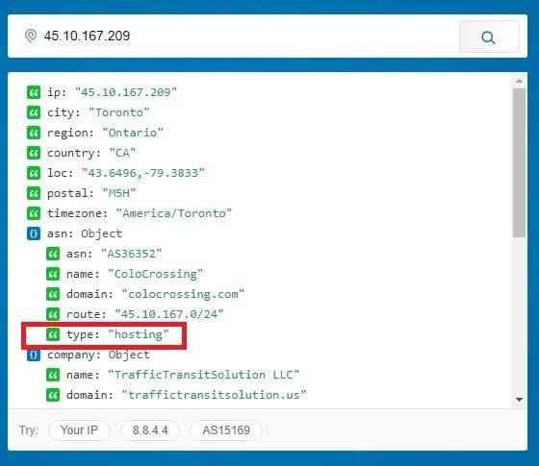Focus the IP address search field
539x466 pixels.
pos(247,37)
